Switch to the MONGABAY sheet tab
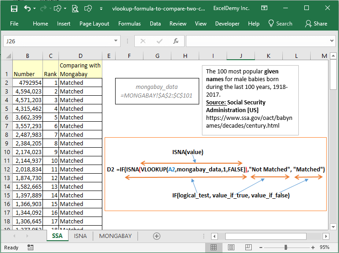This screenshot has height=253, width=339. point(116,236)
